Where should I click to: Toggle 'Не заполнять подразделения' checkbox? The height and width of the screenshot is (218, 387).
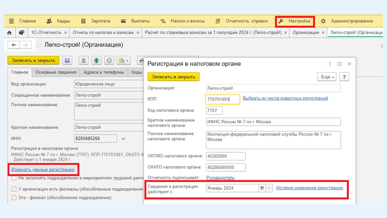14,178
